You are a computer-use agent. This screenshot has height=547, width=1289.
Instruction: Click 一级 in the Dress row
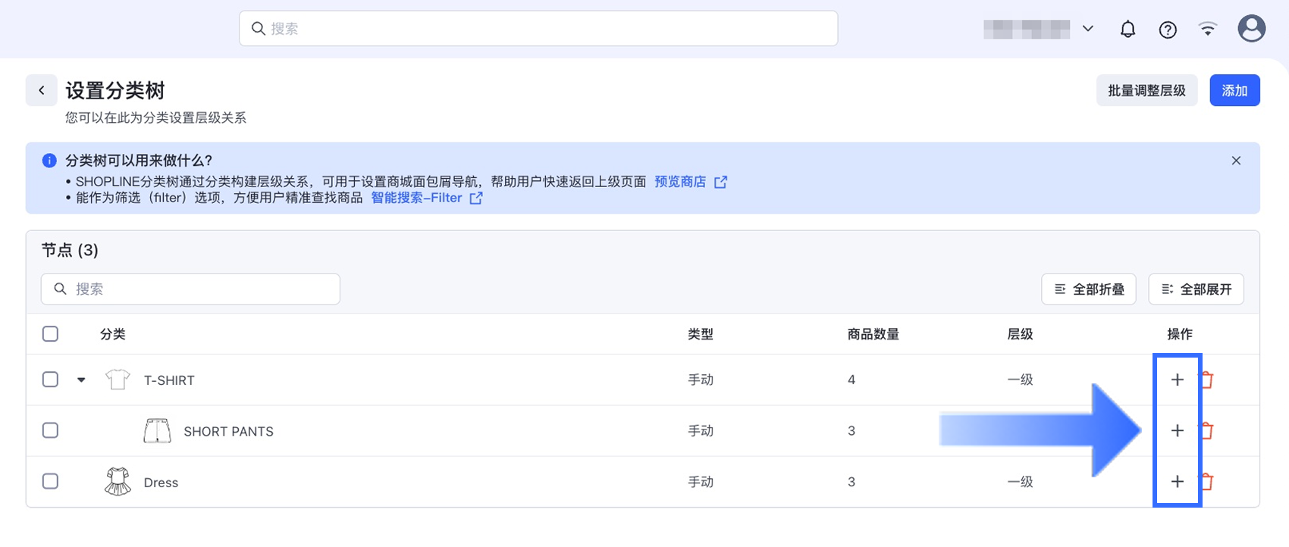[x=1020, y=482]
